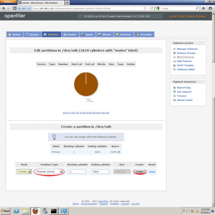Click the Reset link in partition row

point(152,171)
